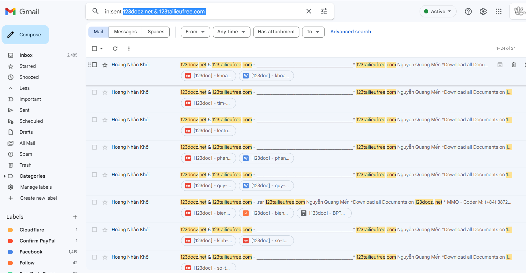Click the Delete trash icon on first email
526x273 pixels.
click(x=514, y=65)
